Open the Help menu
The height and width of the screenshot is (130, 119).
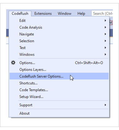click(81, 14)
